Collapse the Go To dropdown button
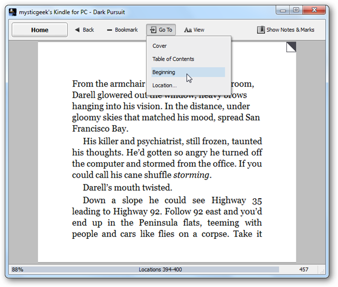Image resolution: width=338 pixels, height=287 pixels. [161, 30]
